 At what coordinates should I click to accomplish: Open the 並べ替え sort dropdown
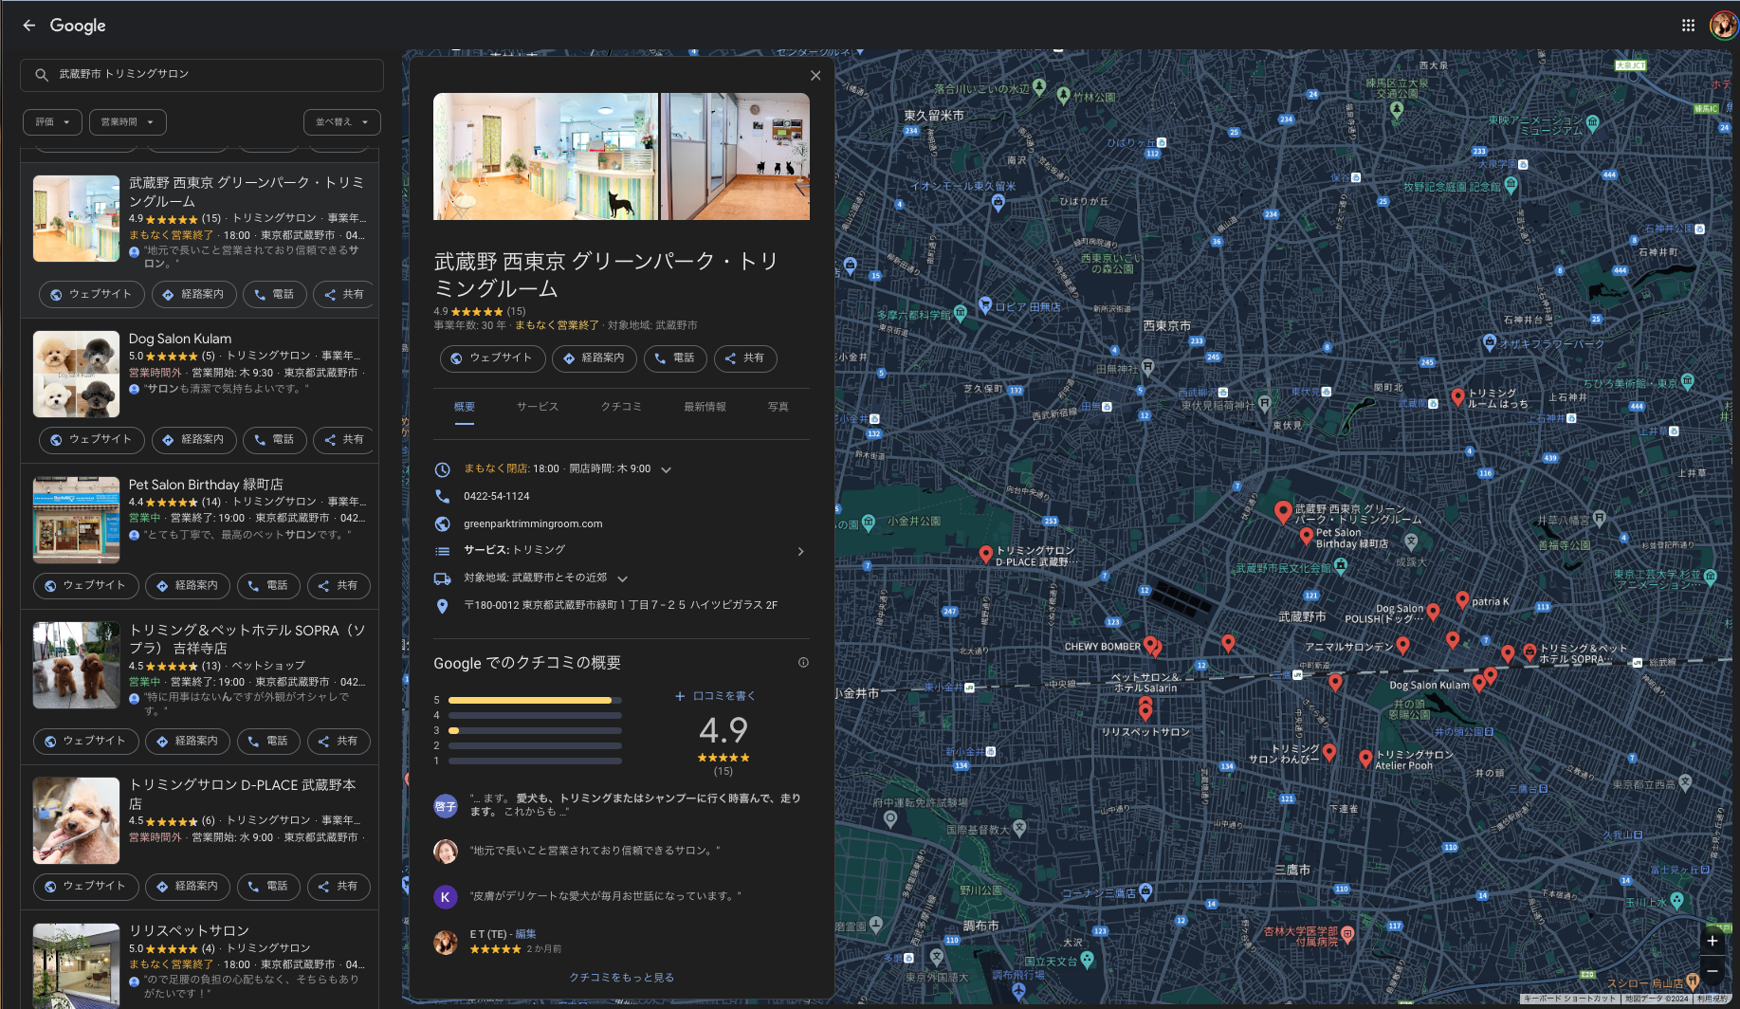(x=341, y=121)
